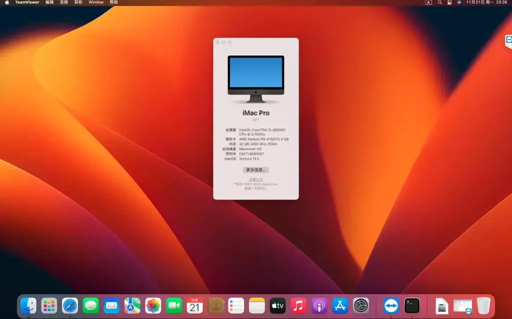Open minimized TeamViewer window thumbnail in dock
Viewport: 512px width, 319px height.
click(x=462, y=306)
